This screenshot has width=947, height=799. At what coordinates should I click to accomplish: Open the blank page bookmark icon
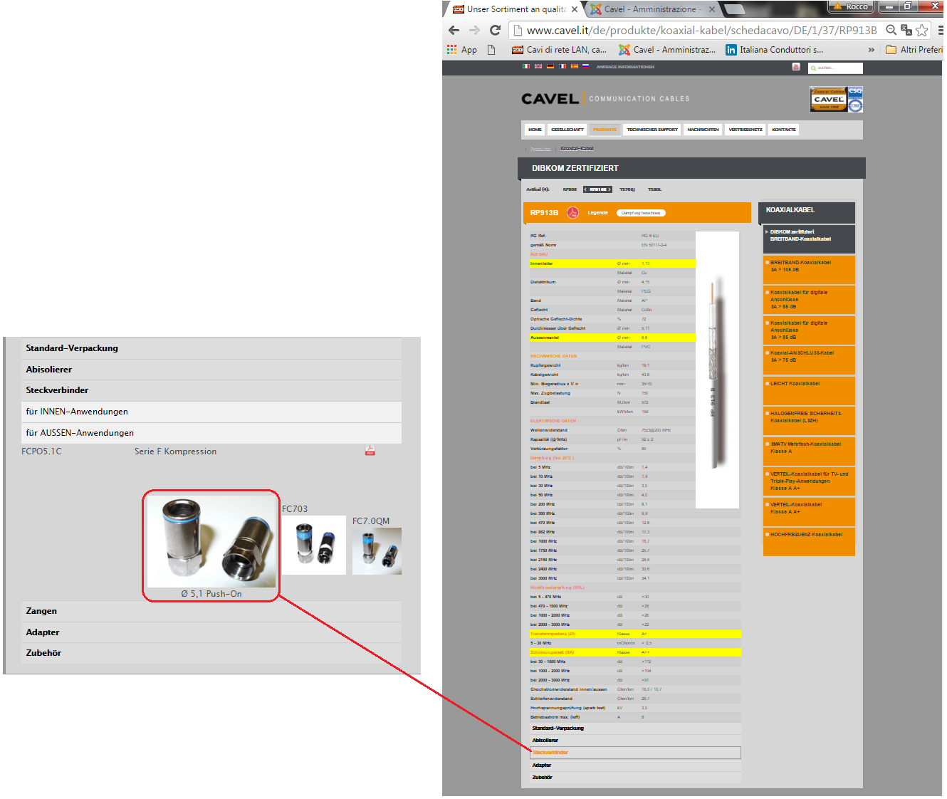[x=491, y=50]
